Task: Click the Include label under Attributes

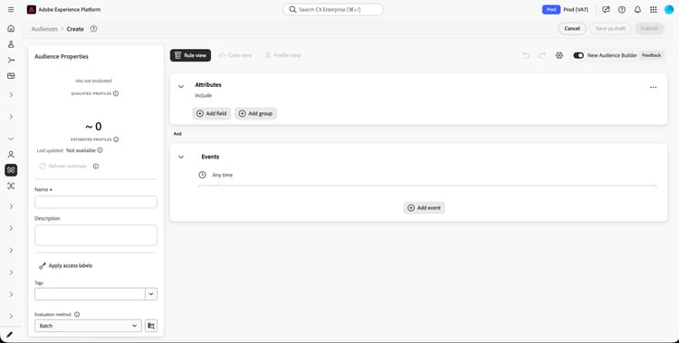Action: coord(203,95)
